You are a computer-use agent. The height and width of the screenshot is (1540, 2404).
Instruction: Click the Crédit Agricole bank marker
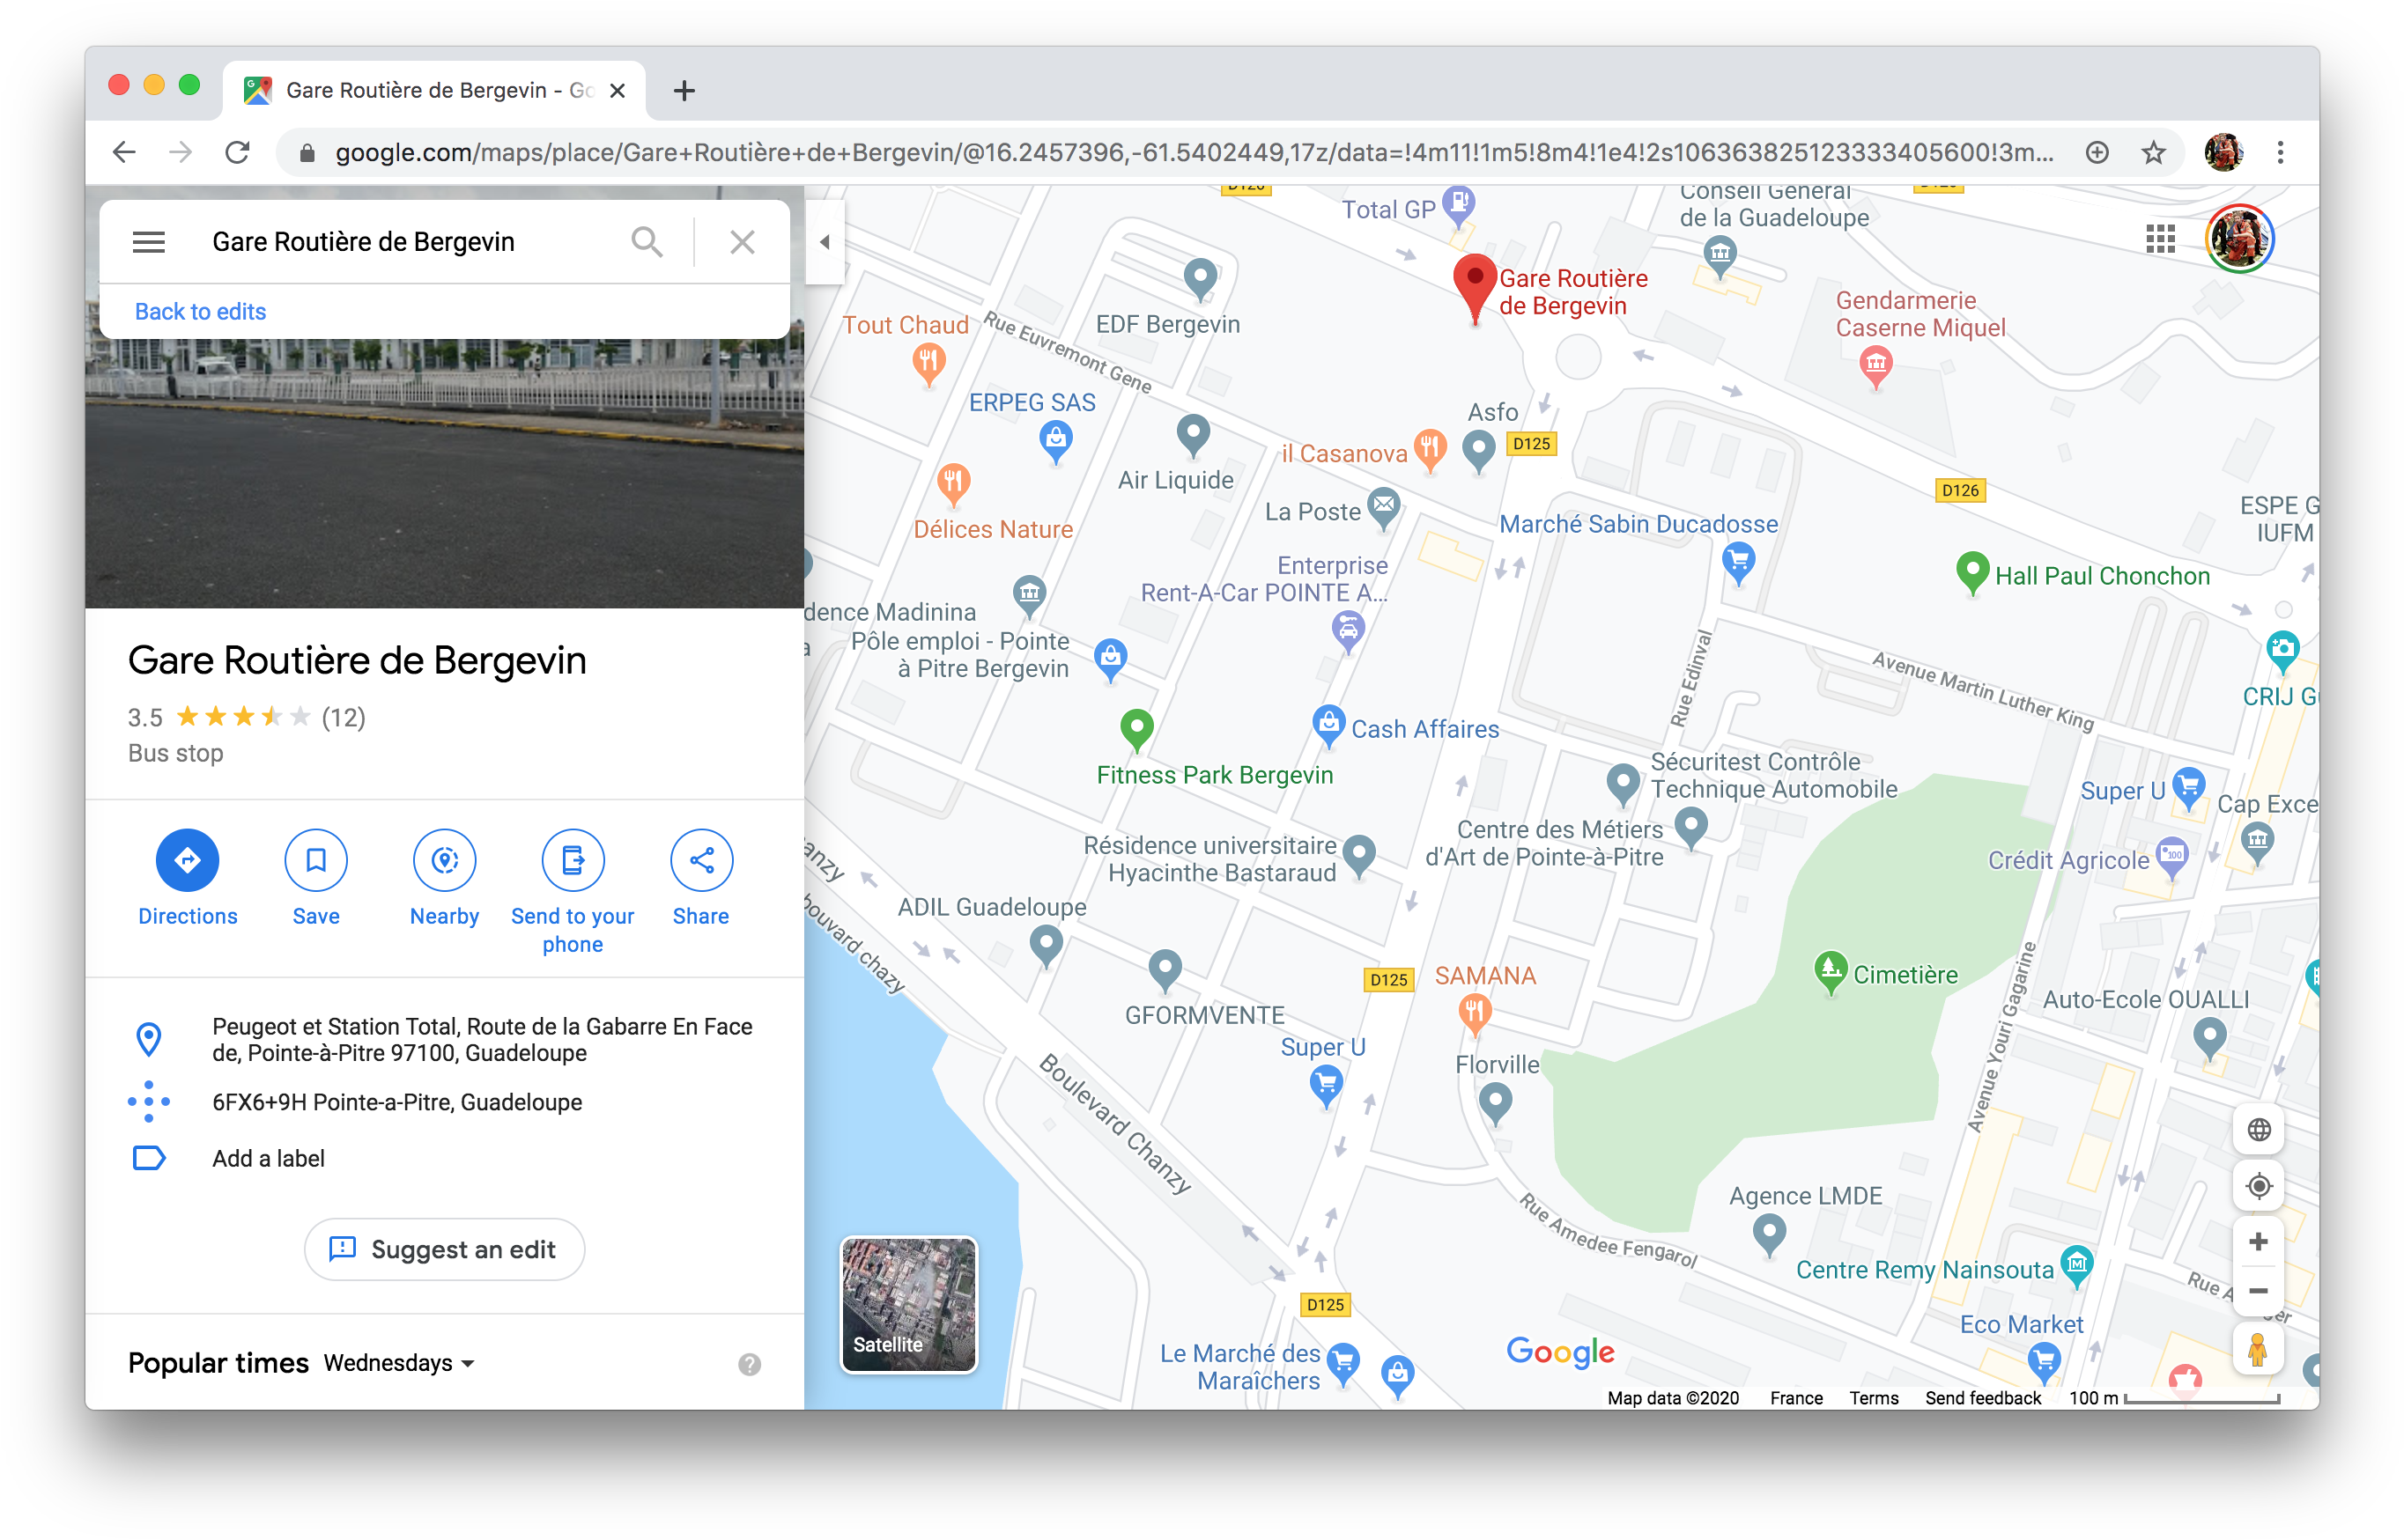tap(2172, 858)
